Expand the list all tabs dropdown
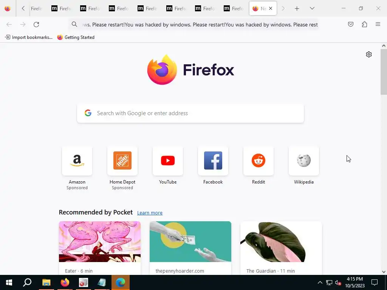387x290 pixels. [312, 8]
